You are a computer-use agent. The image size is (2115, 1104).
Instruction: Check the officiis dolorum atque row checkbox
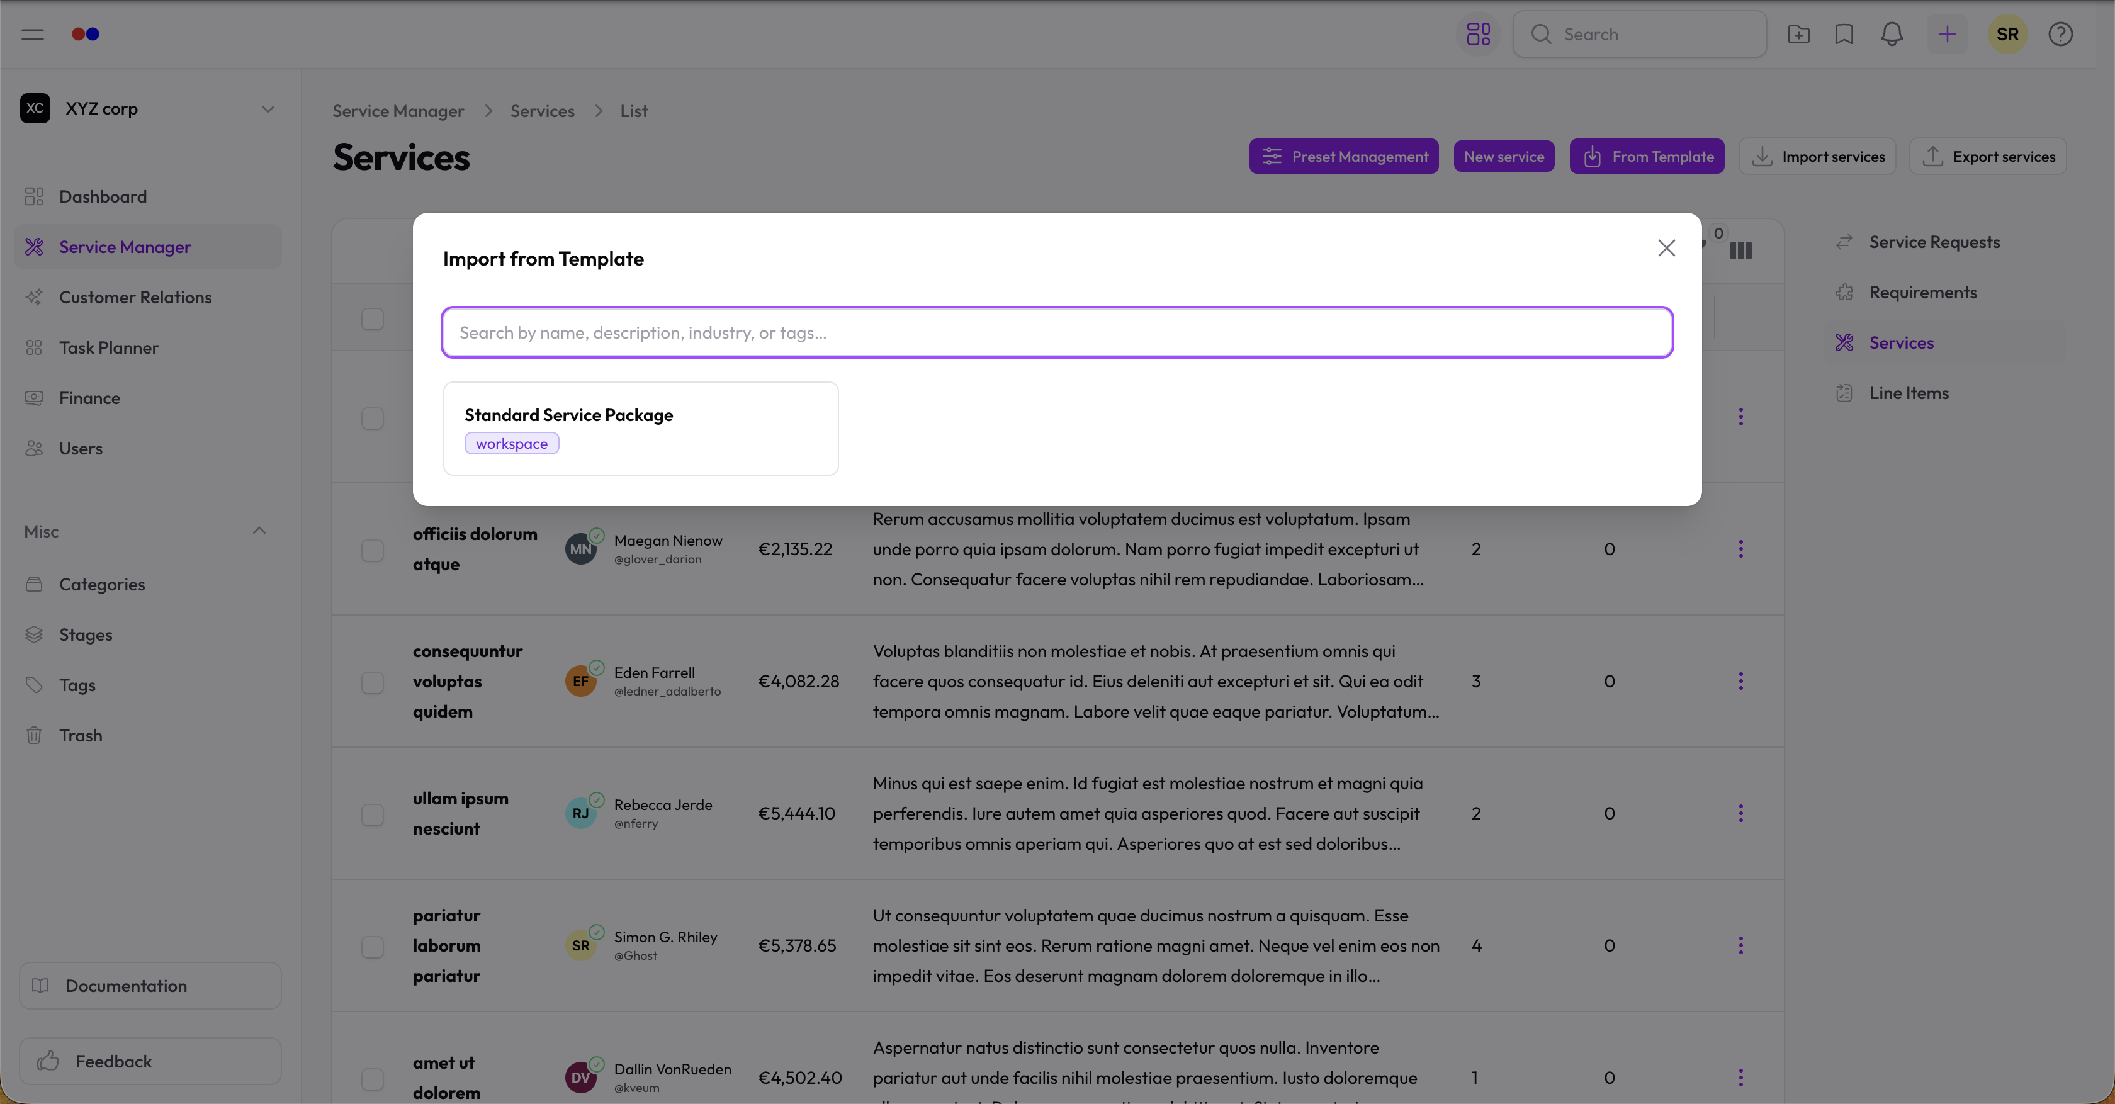coord(373,550)
